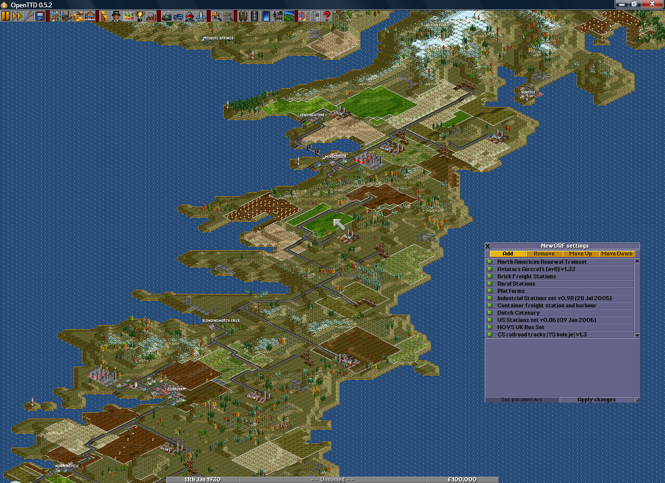665x483 pixels.
Task: Click the -- Unnamed -- status text
Action: (332, 480)
